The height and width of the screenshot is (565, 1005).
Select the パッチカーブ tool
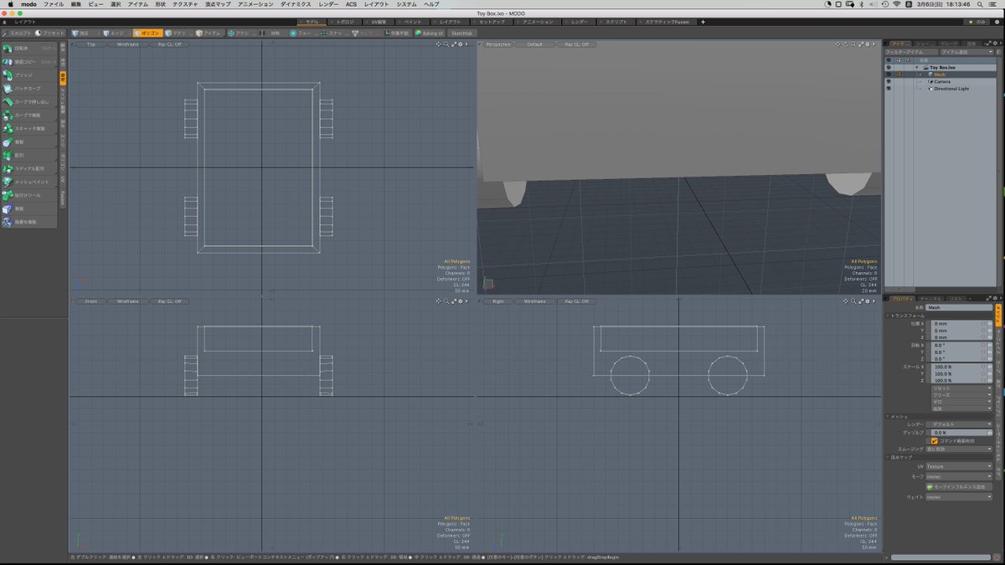[30, 89]
